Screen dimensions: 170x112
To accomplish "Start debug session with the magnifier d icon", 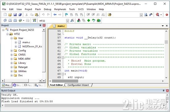I will click(x=157, y=14).
